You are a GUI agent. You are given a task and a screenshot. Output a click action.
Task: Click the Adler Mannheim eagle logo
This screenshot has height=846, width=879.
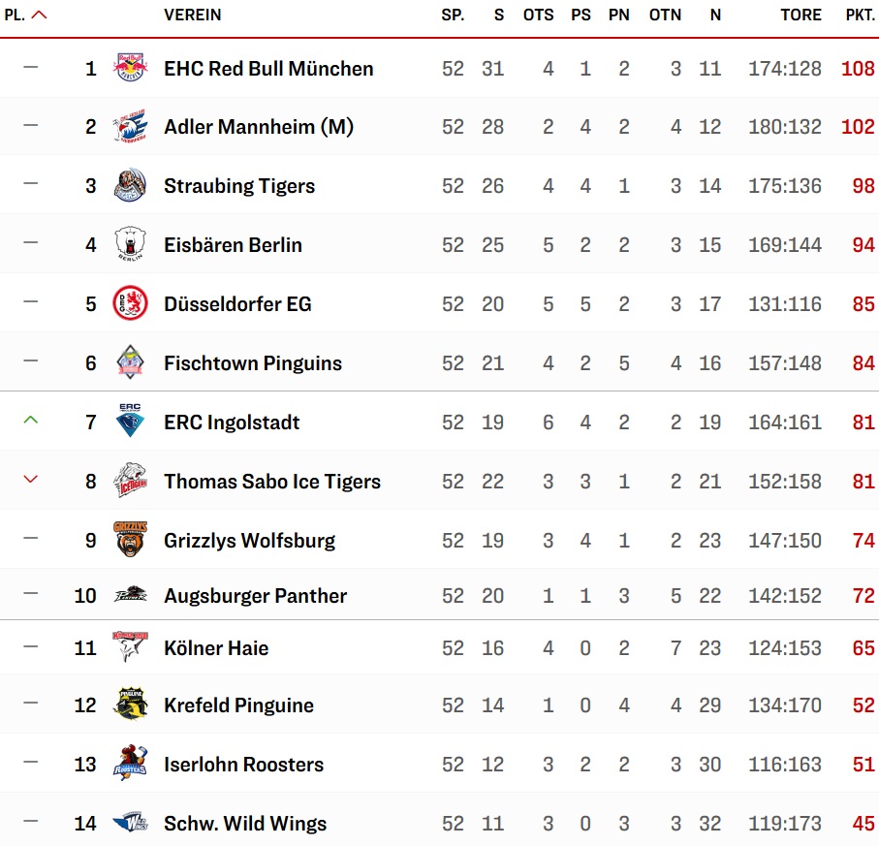(x=130, y=126)
